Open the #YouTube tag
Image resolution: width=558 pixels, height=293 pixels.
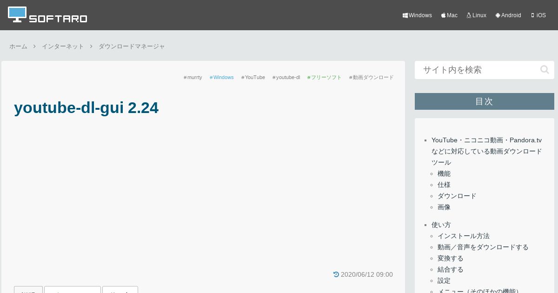point(253,77)
